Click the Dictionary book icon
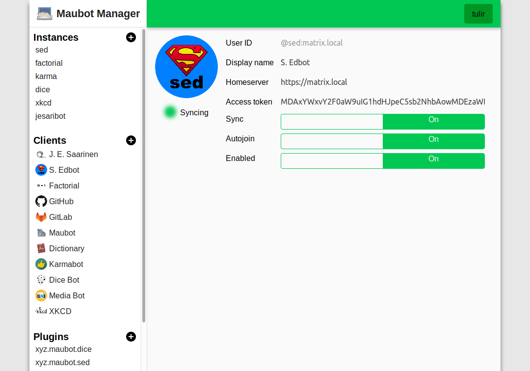 [x=41, y=248]
